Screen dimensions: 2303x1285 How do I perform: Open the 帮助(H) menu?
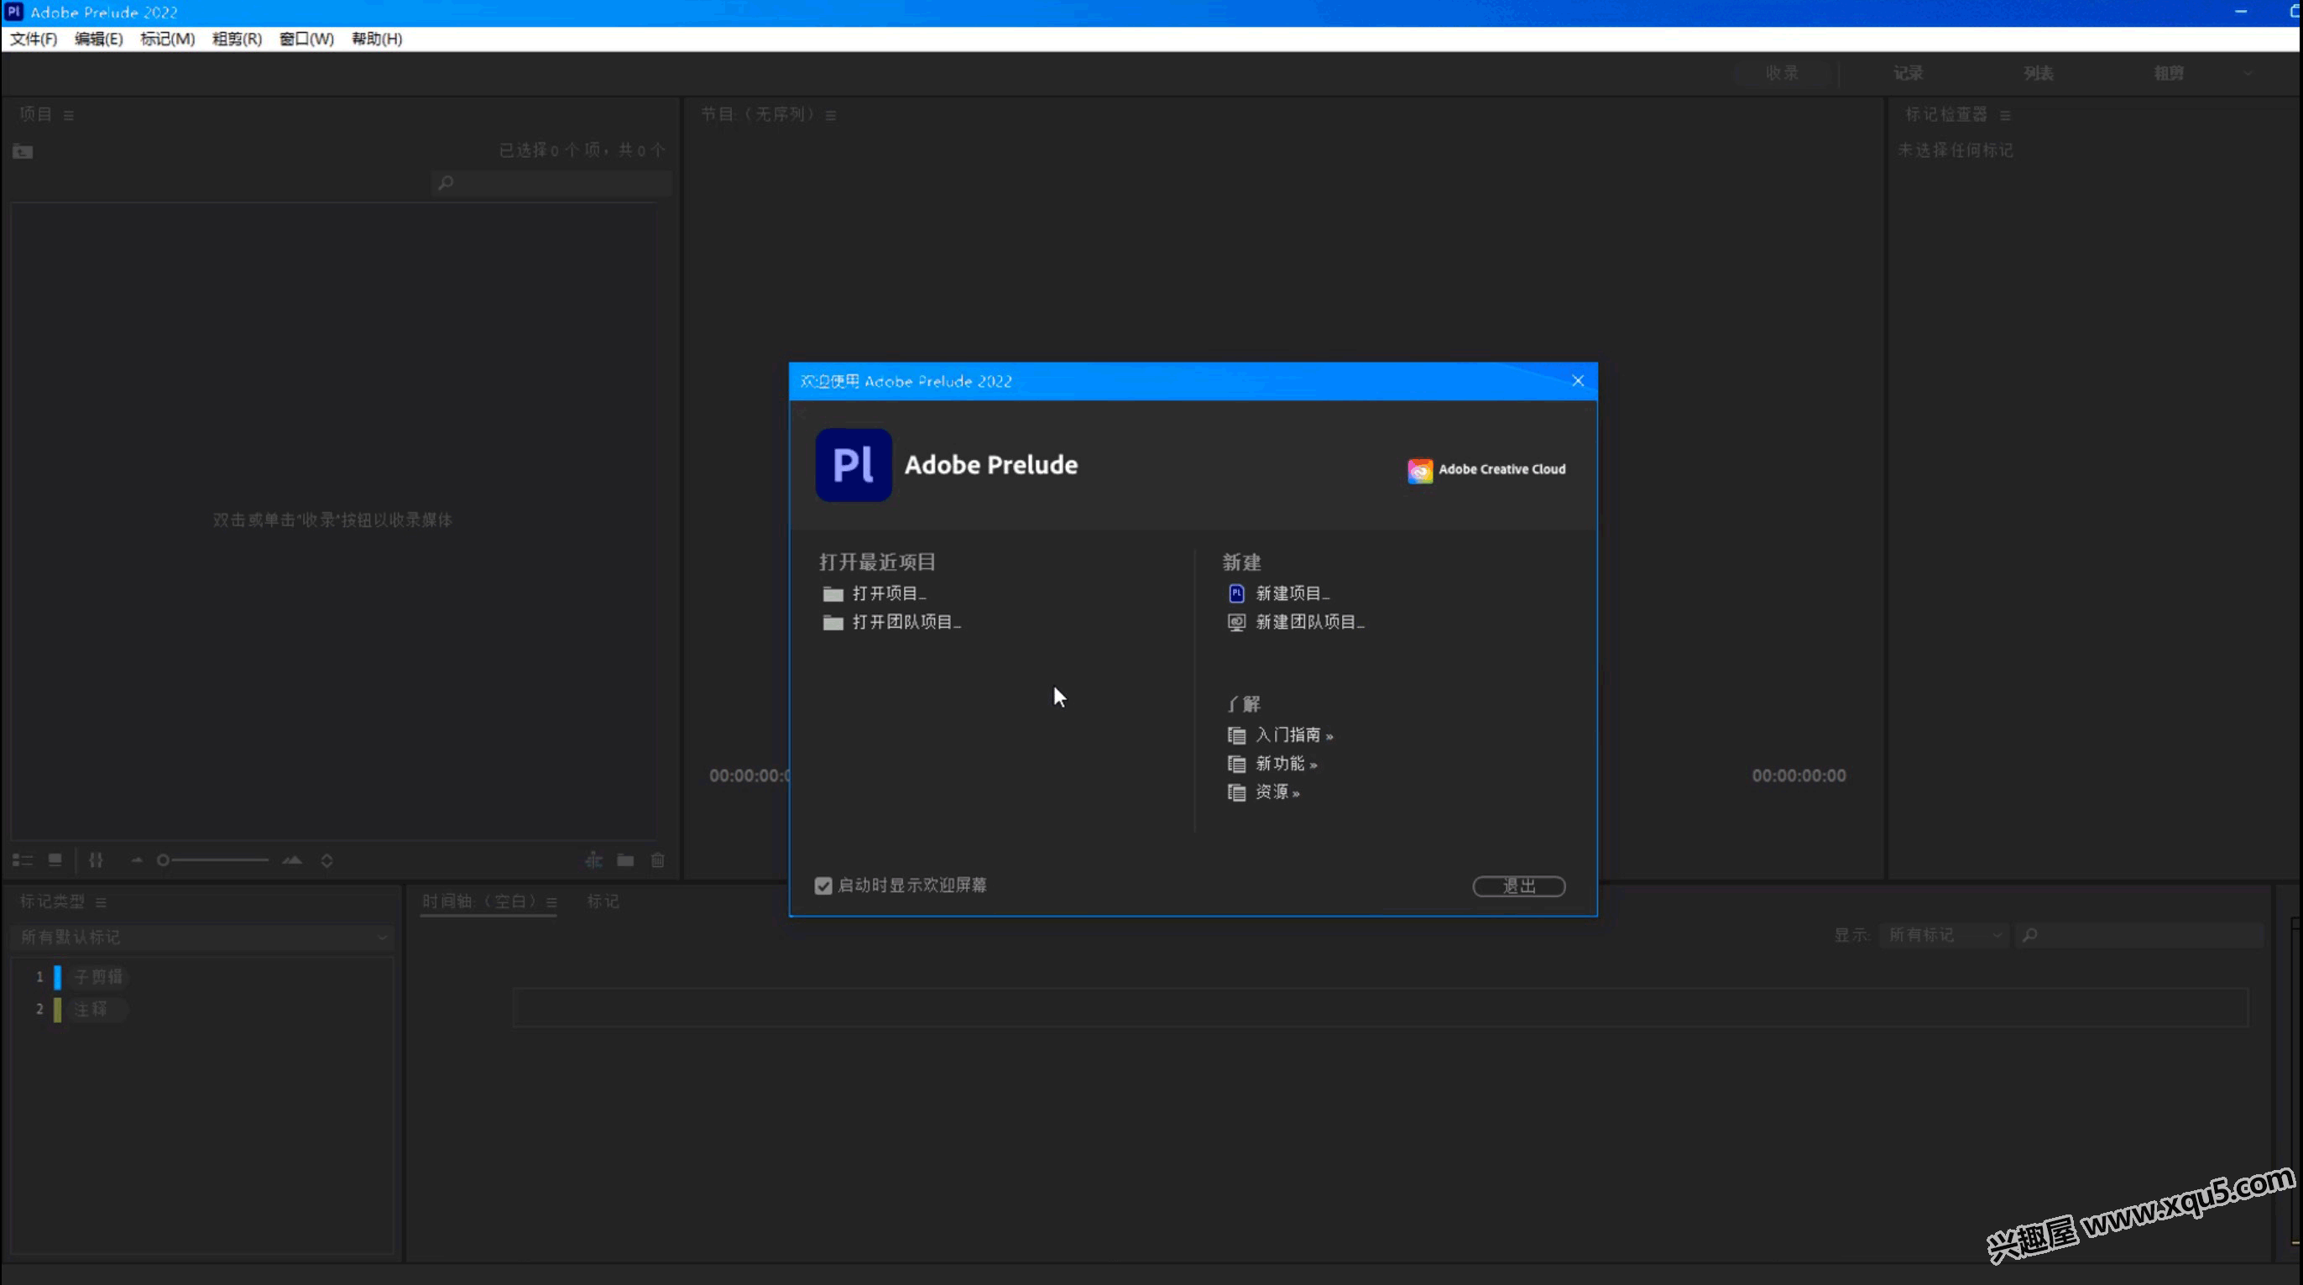tap(376, 39)
